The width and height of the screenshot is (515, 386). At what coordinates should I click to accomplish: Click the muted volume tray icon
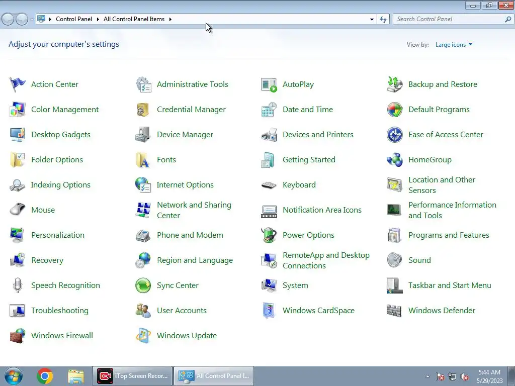[464, 377]
